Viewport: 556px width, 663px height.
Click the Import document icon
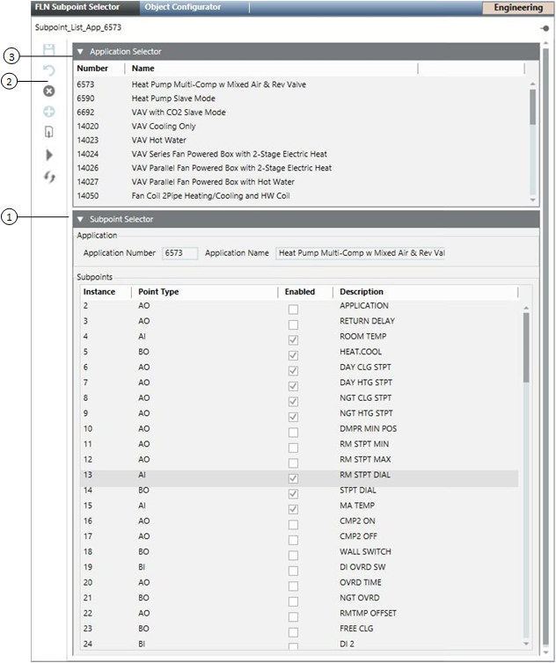49,133
